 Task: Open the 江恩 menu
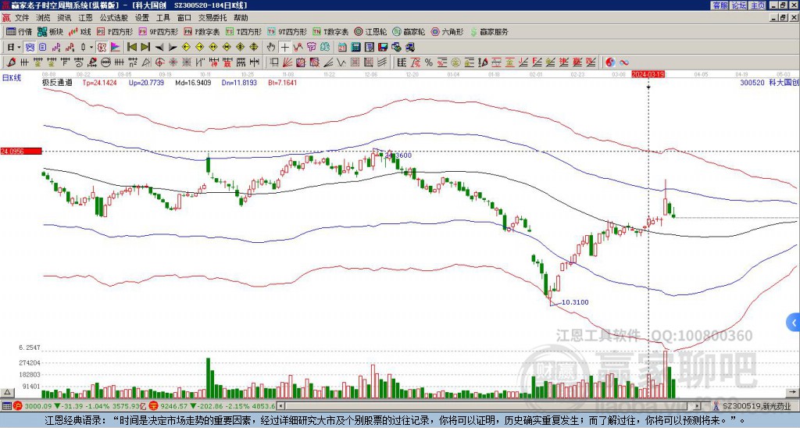coord(86,18)
